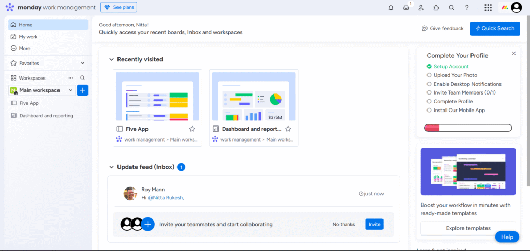Click the Quick Search button
The image size is (530, 251).
click(x=495, y=28)
